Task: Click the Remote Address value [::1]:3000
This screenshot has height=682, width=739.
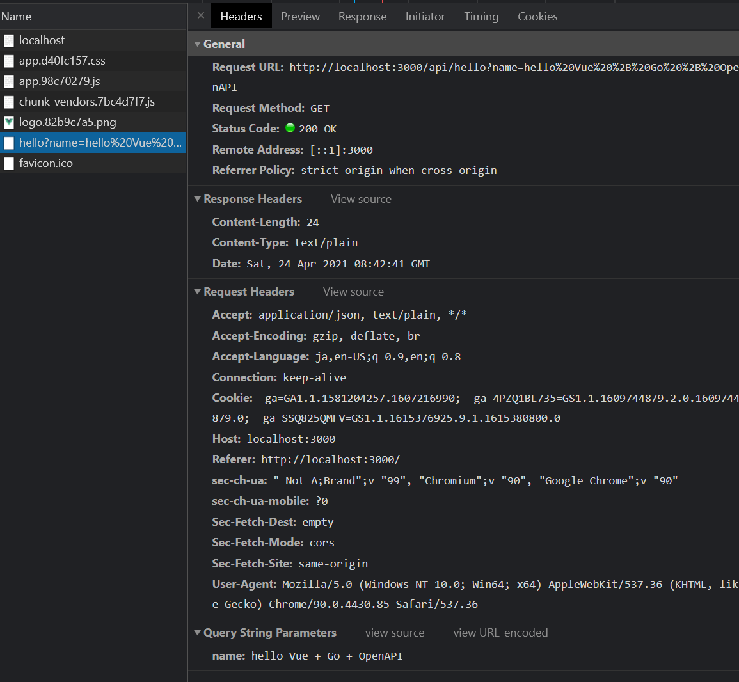Action: (x=341, y=150)
